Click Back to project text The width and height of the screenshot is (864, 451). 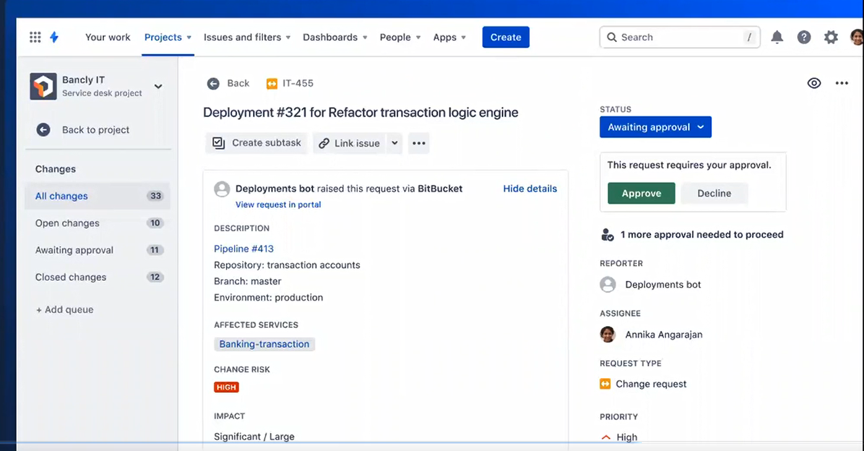(96, 130)
